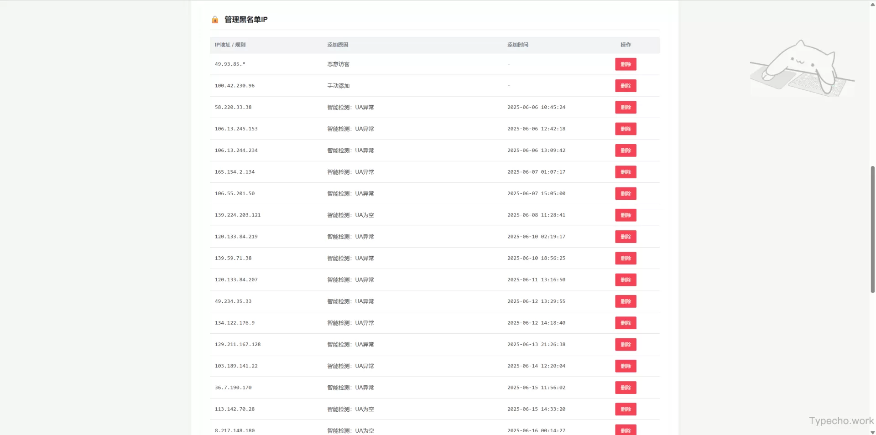Click delete for IP 139.59.71.38
This screenshot has height=435, width=876.
coord(625,259)
